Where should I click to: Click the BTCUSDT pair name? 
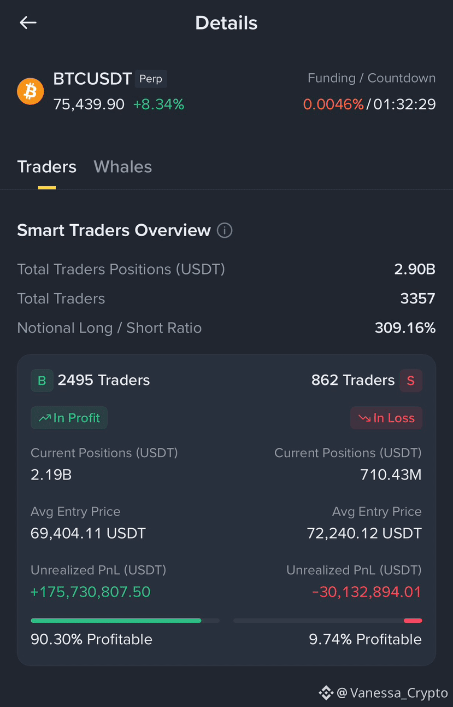click(x=92, y=79)
